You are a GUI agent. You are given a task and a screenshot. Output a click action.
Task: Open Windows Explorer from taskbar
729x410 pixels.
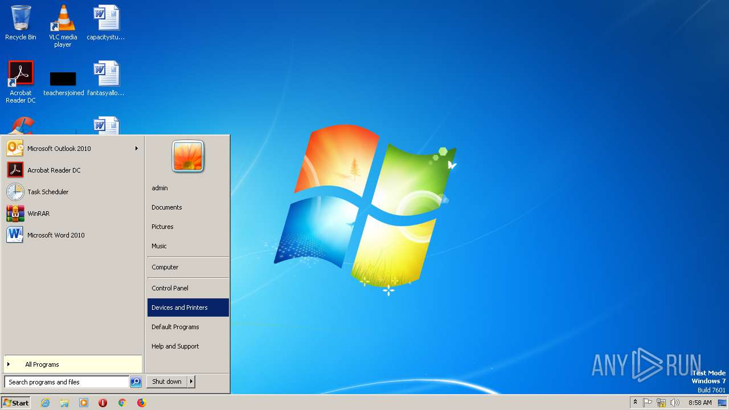pyautogui.click(x=64, y=403)
